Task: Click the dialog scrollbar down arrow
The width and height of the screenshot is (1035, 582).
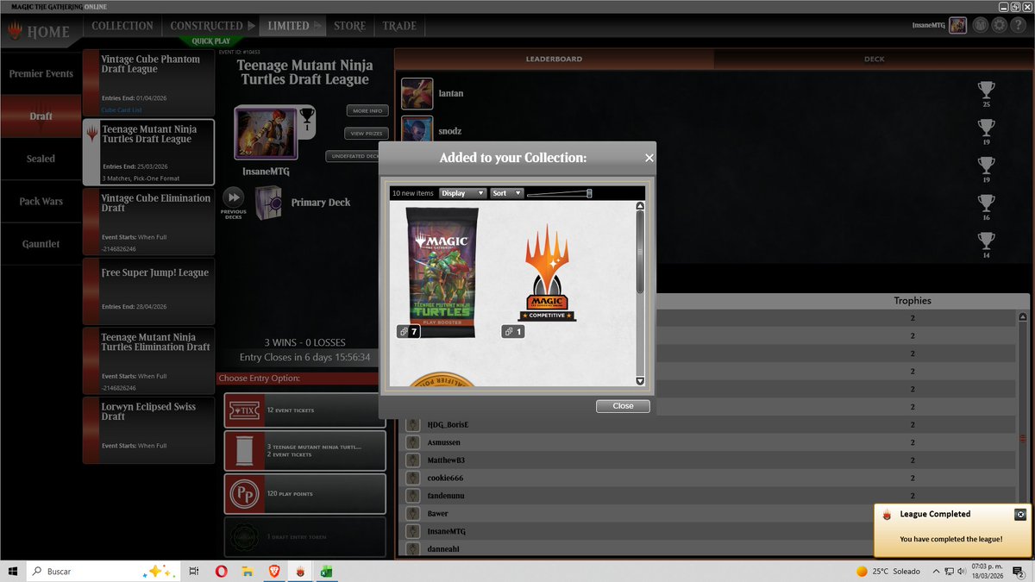Action: pos(640,380)
